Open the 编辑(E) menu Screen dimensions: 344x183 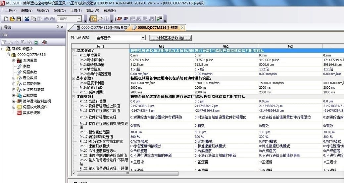27,10
